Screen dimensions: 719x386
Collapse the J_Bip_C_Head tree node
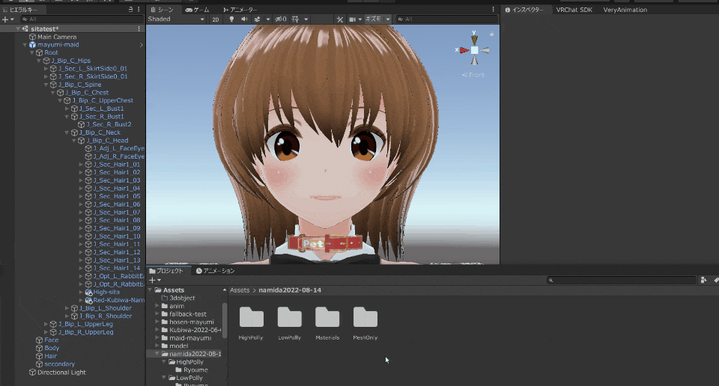[74, 141]
